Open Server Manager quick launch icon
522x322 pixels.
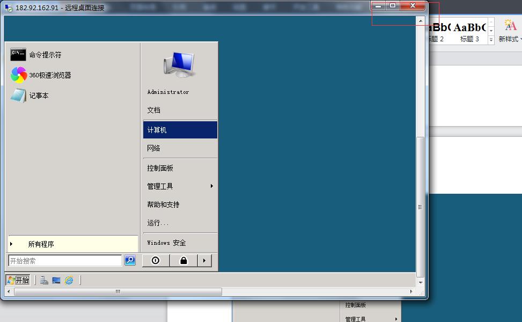coord(44,280)
